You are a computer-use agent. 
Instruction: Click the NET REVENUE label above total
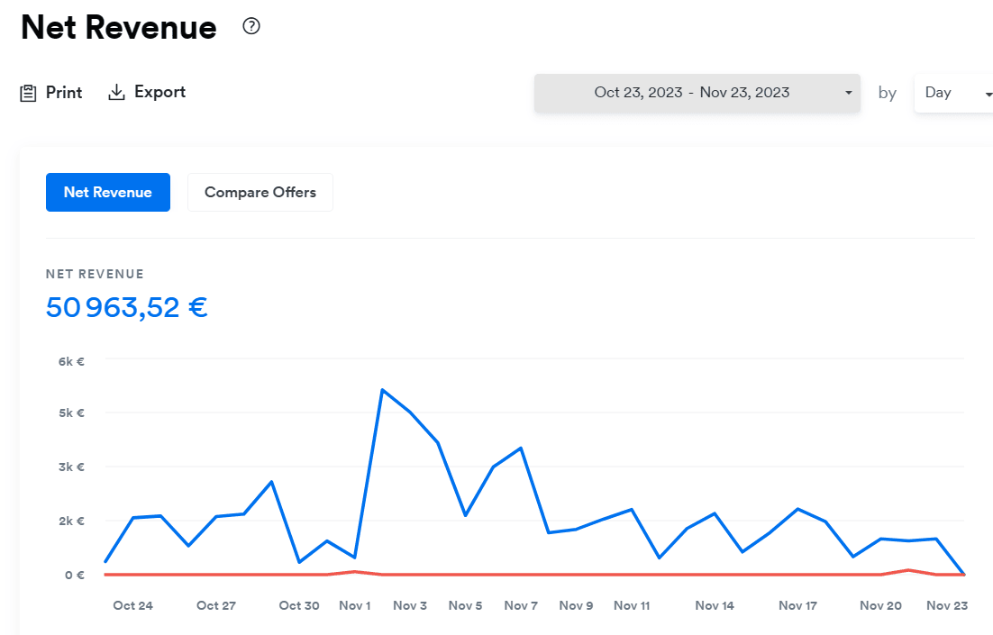coord(95,274)
